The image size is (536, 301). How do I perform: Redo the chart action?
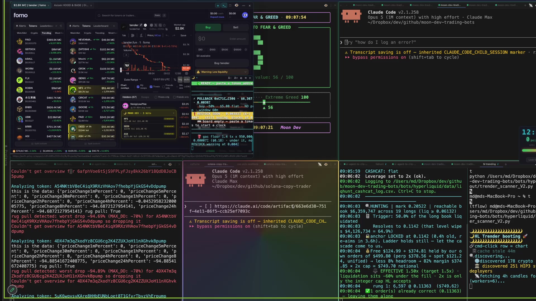click(x=174, y=35)
